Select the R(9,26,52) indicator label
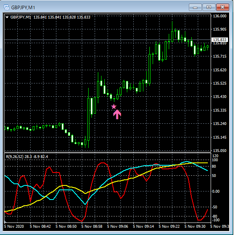This screenshot has width=234, height=235. (14, 157)
